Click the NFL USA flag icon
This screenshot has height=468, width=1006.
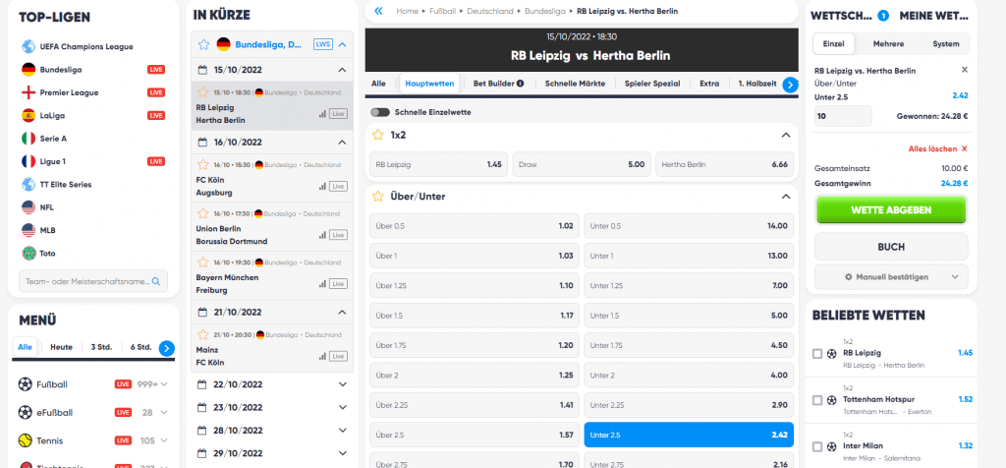[x=28, y=207]
